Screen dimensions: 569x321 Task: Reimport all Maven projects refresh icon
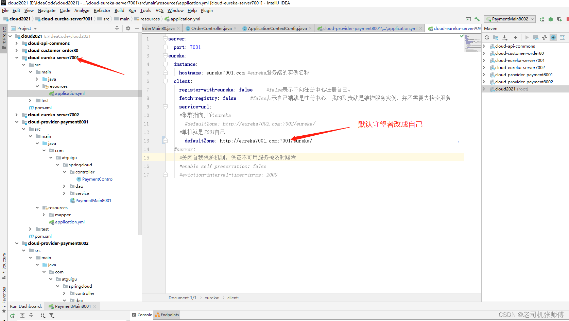tap(487, 37)
